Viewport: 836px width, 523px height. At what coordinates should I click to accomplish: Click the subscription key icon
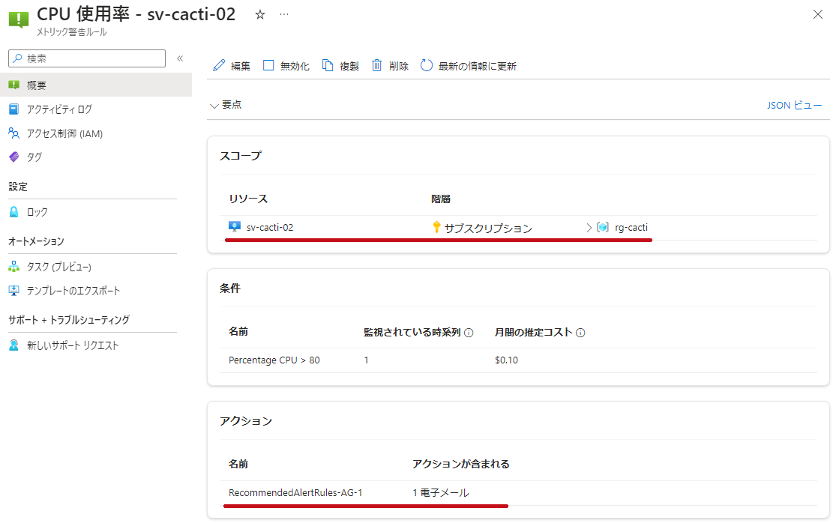click(436, 228)
